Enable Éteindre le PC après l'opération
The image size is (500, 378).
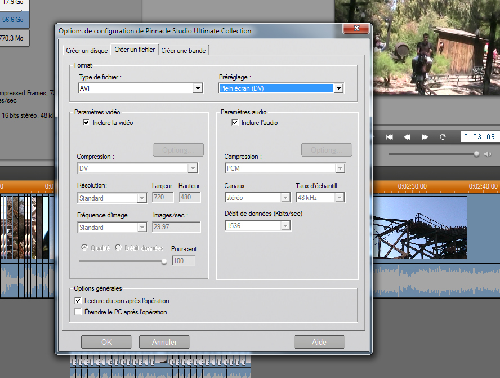(x=78, y=312)
